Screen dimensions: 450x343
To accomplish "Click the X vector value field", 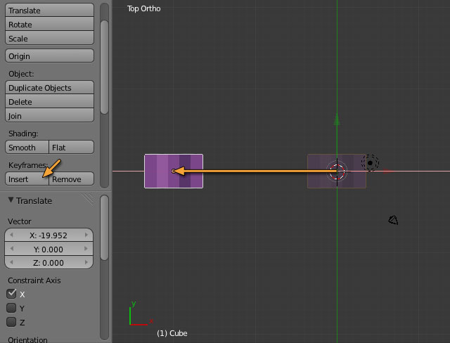I will [x=49, y=235].
